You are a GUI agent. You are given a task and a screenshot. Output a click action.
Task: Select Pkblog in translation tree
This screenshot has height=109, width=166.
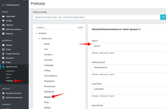click(47, 70)
